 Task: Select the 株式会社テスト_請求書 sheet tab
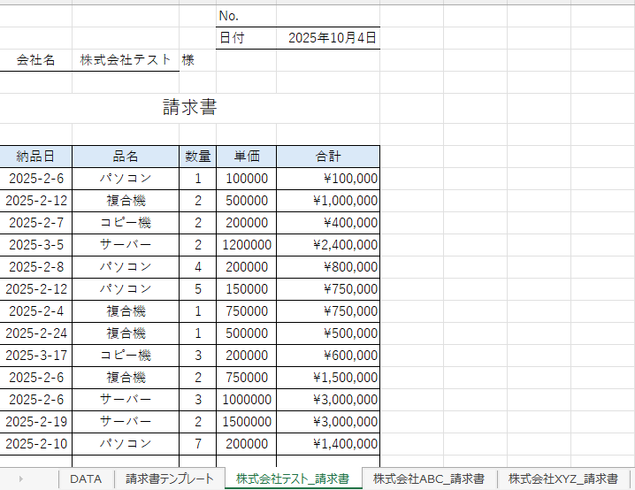(x=292, y=479)
